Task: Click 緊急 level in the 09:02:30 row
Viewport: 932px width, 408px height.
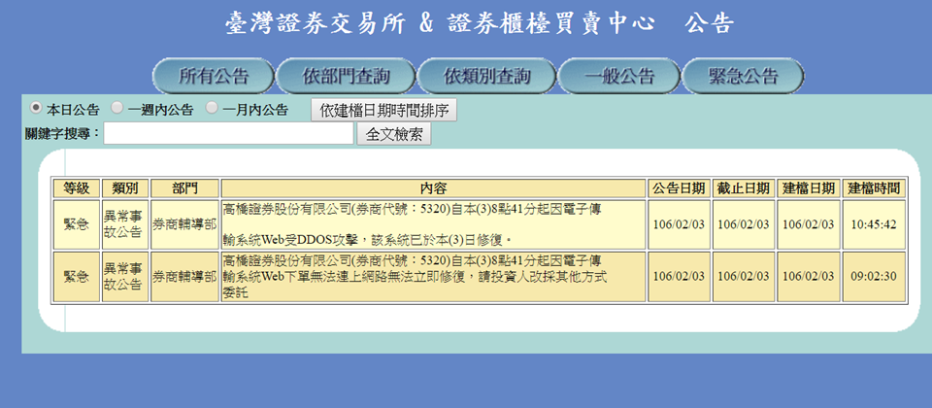Action: pos(77,277)
